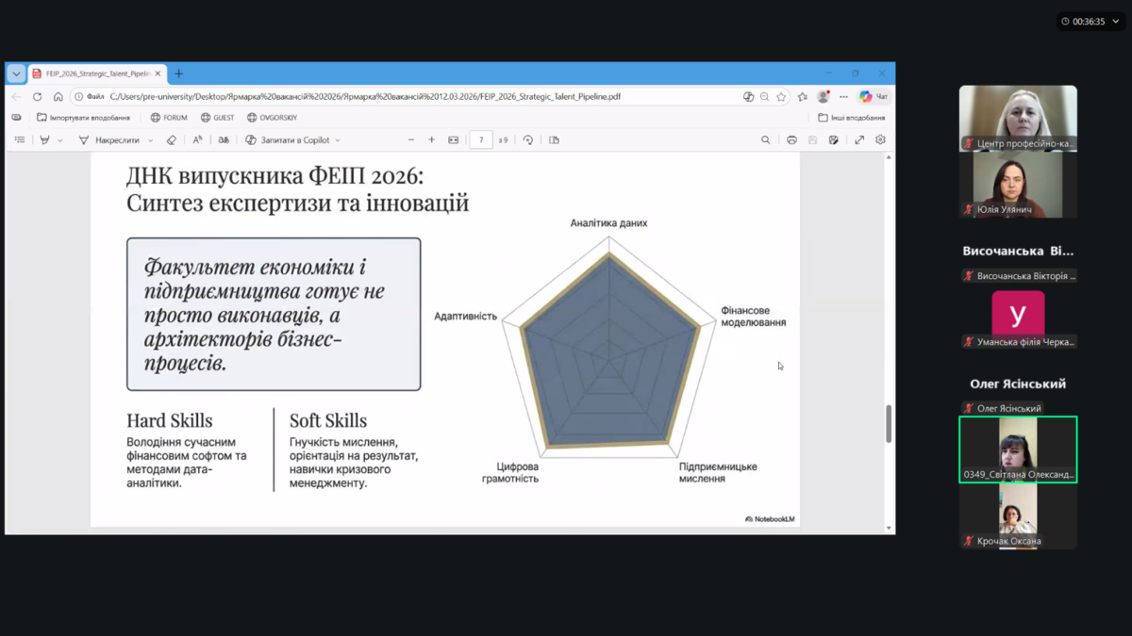Open the FORUM bookmark

(169, 118)
